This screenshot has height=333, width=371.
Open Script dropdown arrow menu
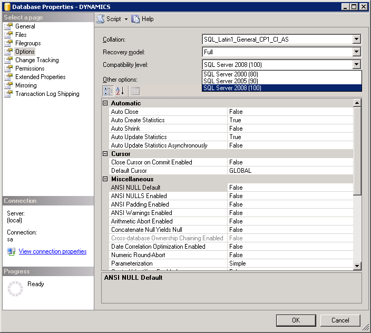pyautogui.click(x=126, y=19)
